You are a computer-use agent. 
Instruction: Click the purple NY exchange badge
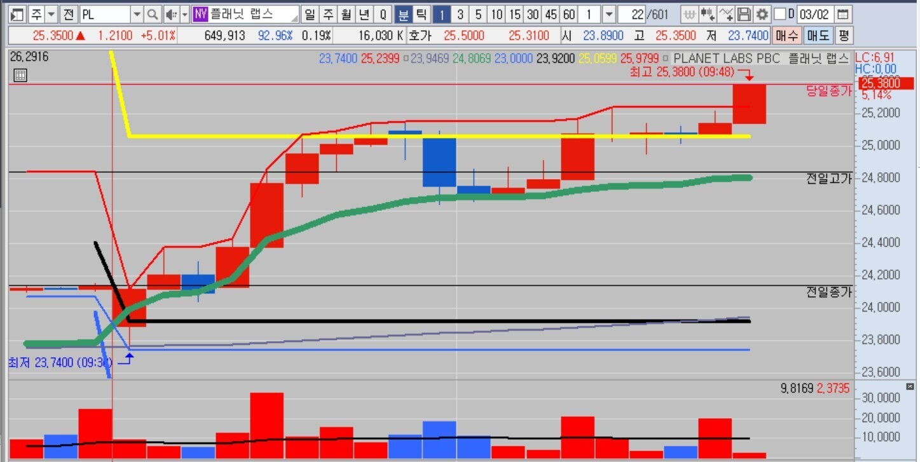click(201, 14)
